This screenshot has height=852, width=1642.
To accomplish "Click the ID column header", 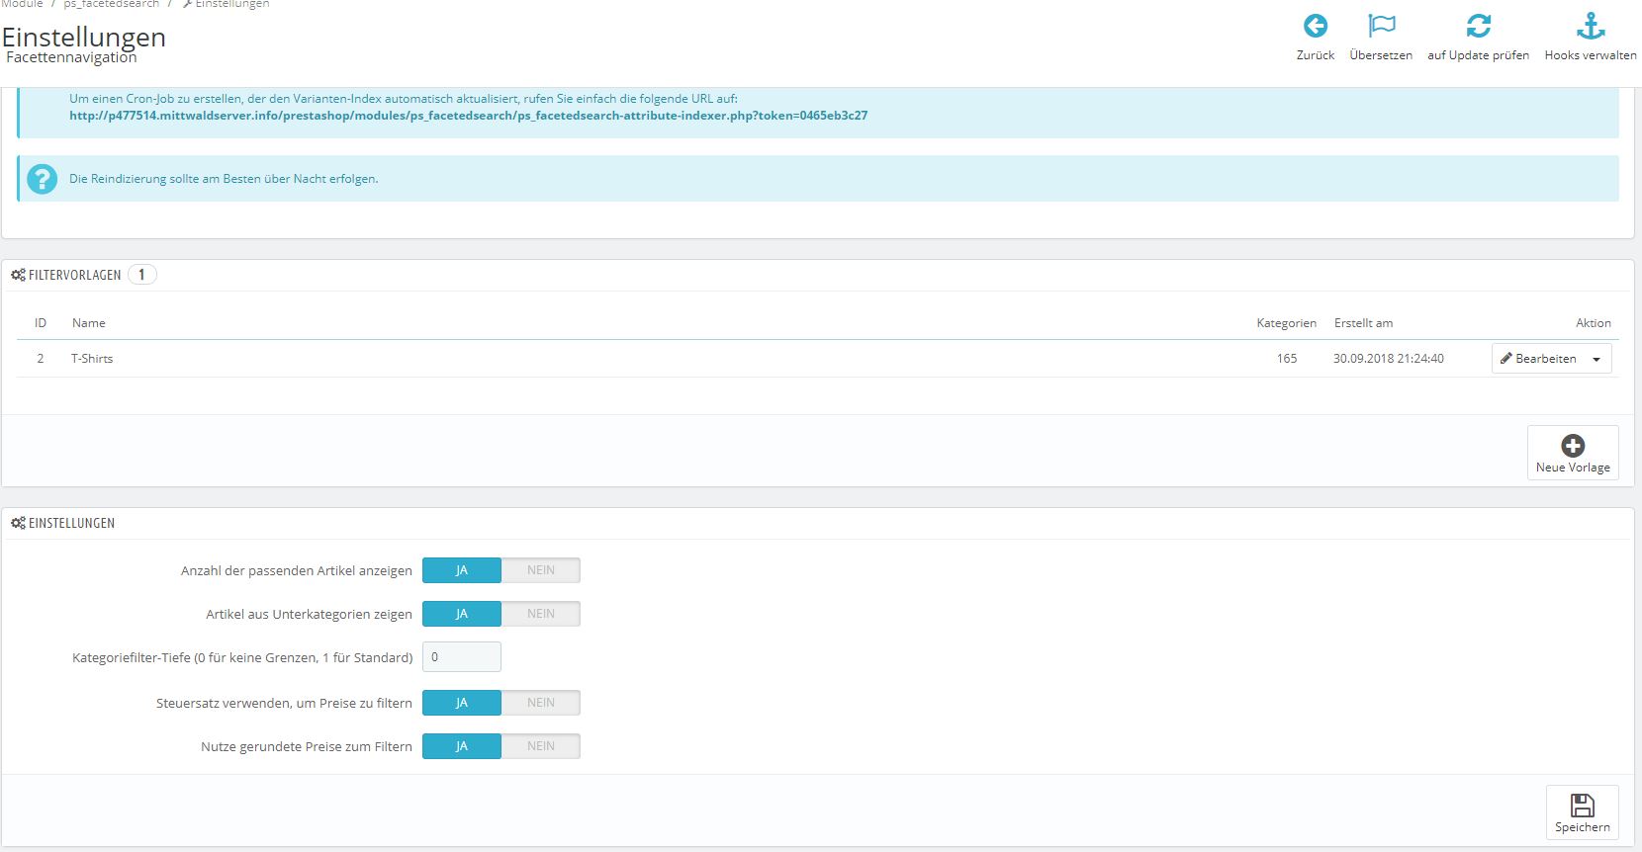I will click(x=41, y=323).
